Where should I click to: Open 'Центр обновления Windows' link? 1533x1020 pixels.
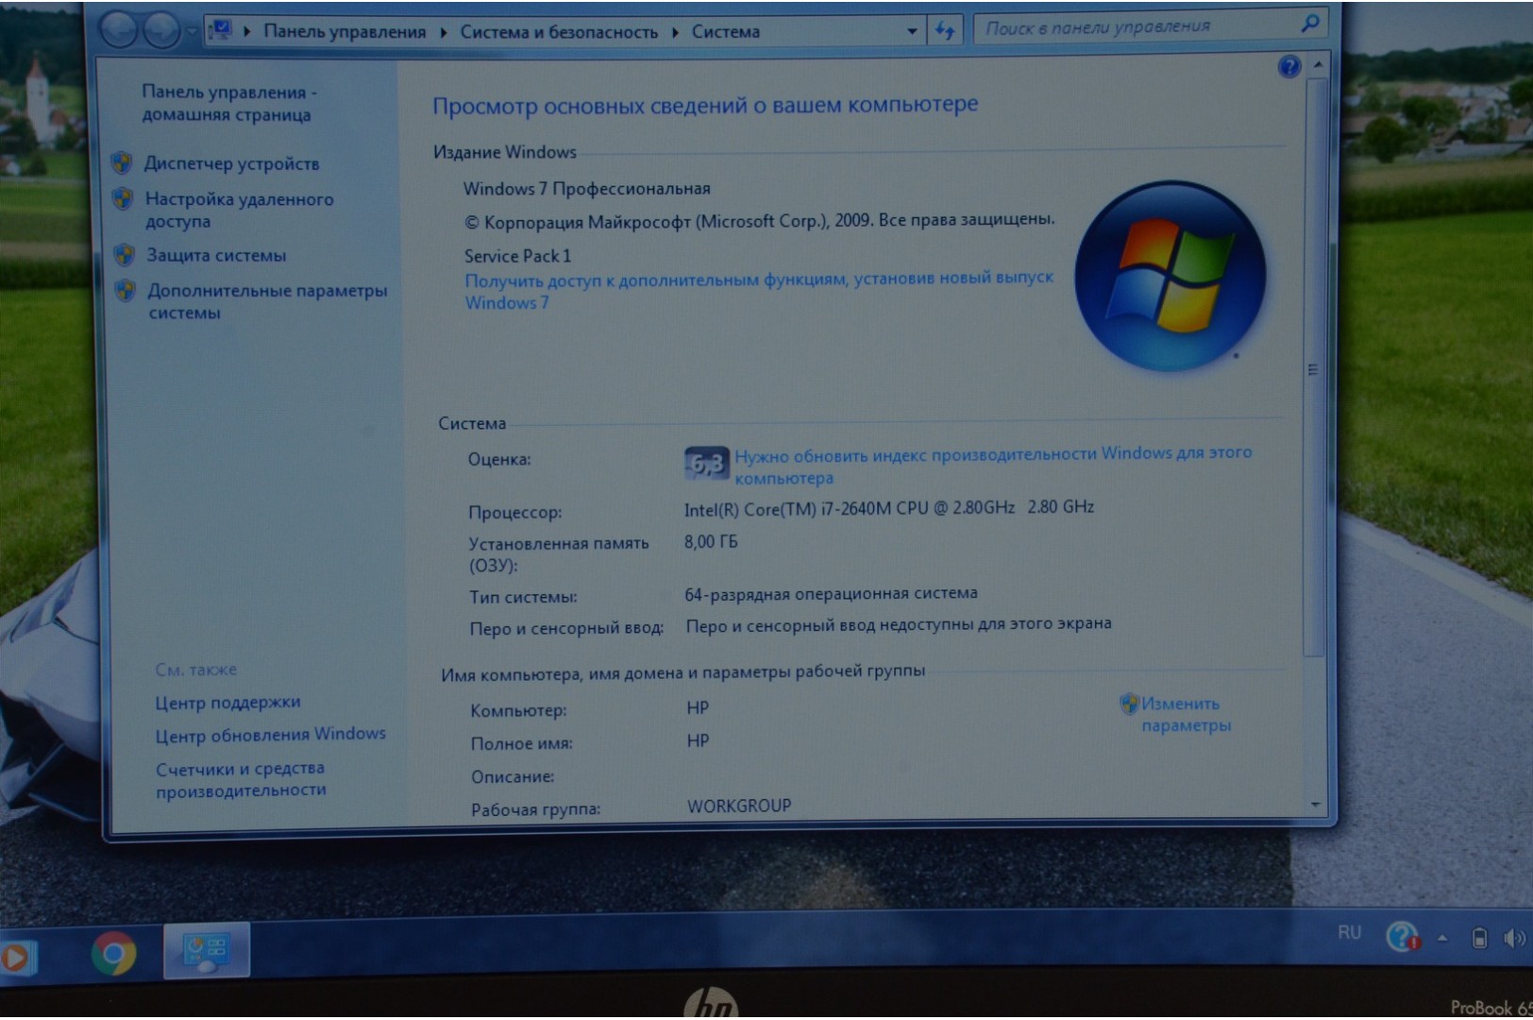pyautogui.click(x=270, y=734)
